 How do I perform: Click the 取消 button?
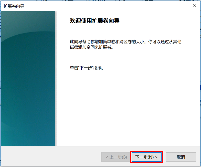coord(181,157)
